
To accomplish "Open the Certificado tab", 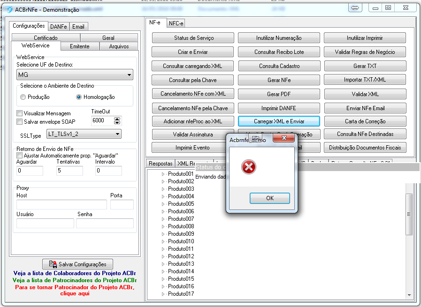I will coord(46,37).
